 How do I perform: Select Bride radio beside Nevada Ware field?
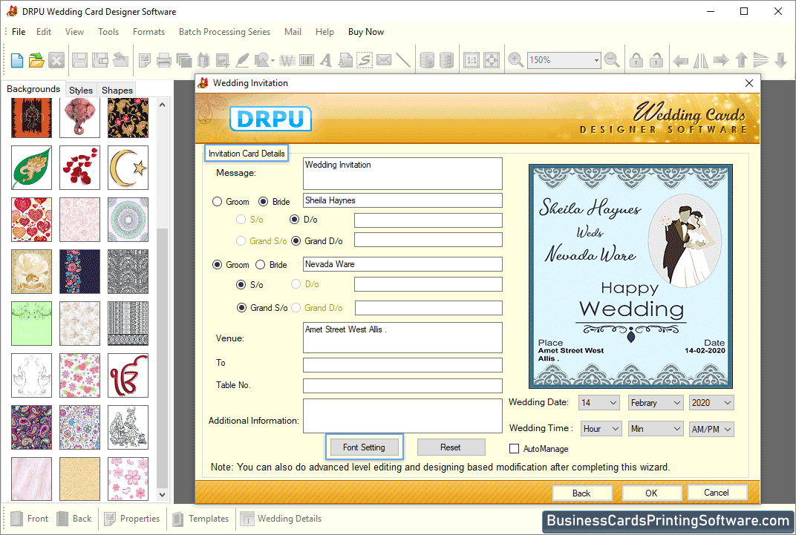[x=261, y=265]
